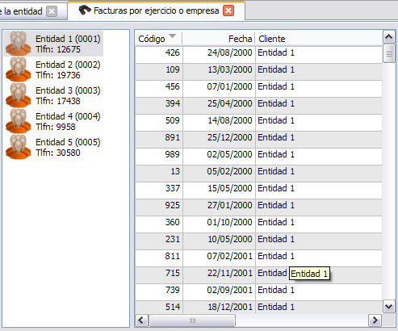398x331 pixels.
Task: Click date 22/11/2001 cell
Action: [219, 275]
